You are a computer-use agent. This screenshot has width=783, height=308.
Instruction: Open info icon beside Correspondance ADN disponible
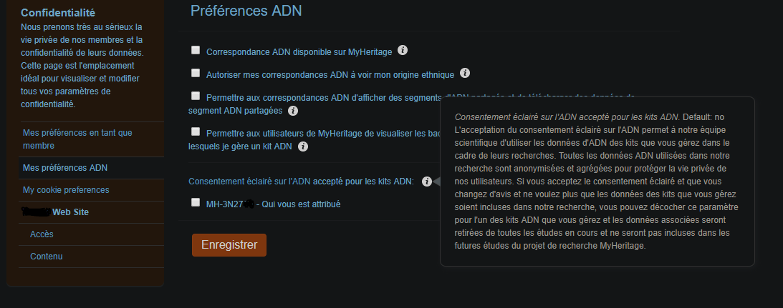point(403,50)
